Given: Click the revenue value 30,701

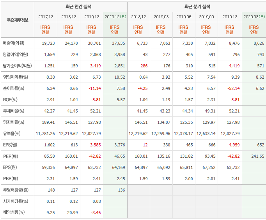Looking at the screenshot, I should click(x=94, y=43).
